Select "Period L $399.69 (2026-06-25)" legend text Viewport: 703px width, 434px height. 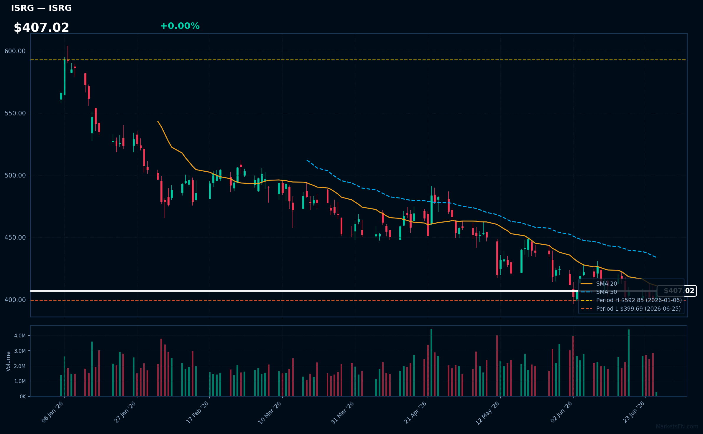[638, 309]
